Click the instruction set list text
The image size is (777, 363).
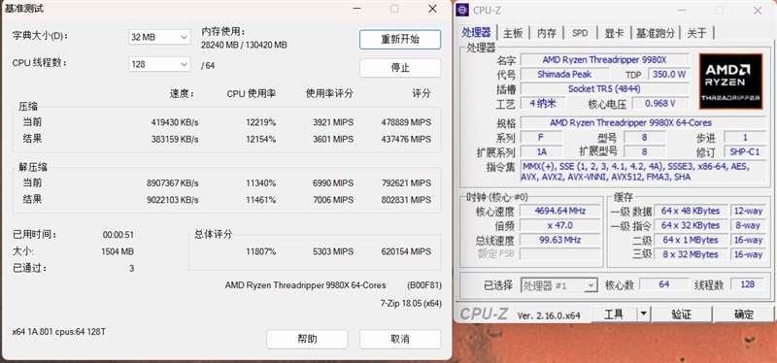pyautogui.click(x=642, y=172)
